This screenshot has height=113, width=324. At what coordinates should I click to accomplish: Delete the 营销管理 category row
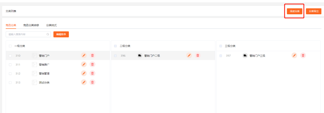92,73
